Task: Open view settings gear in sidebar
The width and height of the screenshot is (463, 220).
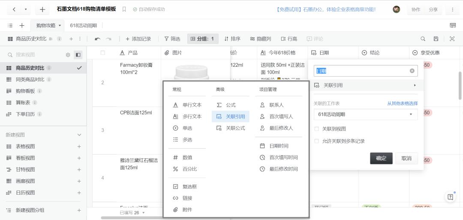Action: (x=68, y=55)
